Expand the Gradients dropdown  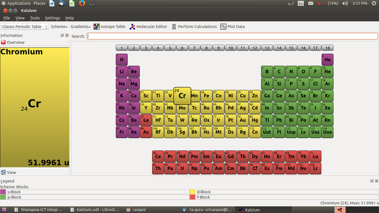pos(81,27)
